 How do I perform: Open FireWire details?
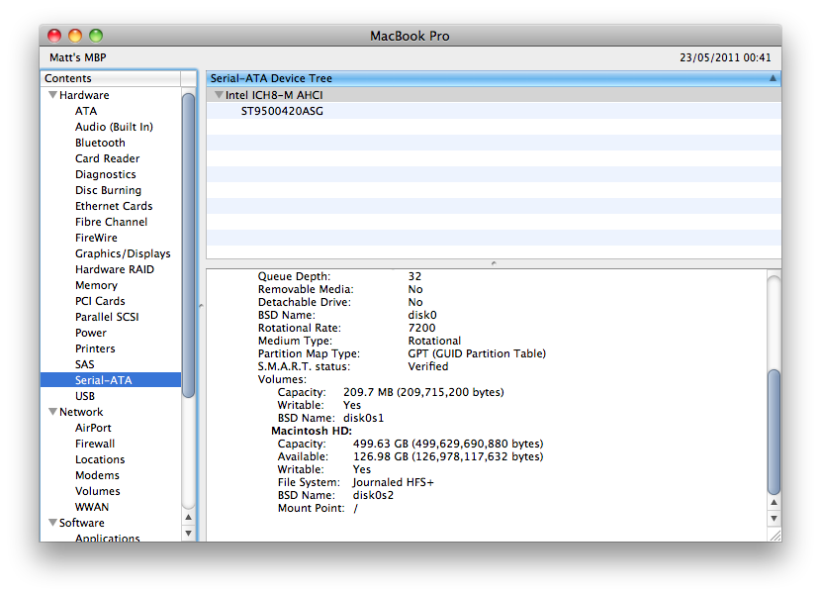[x=96, y=238]
